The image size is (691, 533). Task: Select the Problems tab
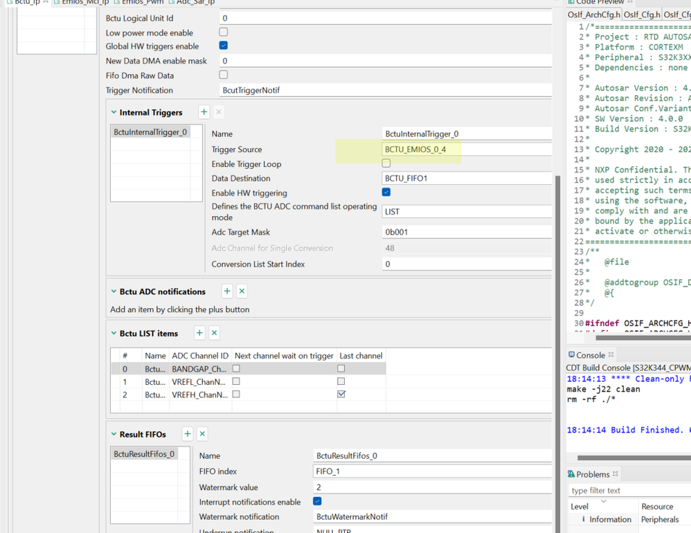[x=593, y=474]
